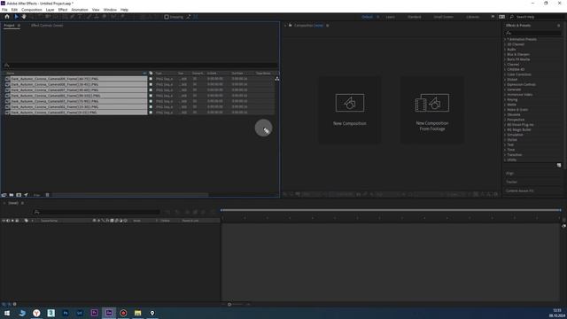Screen dimensions: 567x319
Task: Create a new folder in Project panel
Action: coord(12,195)
